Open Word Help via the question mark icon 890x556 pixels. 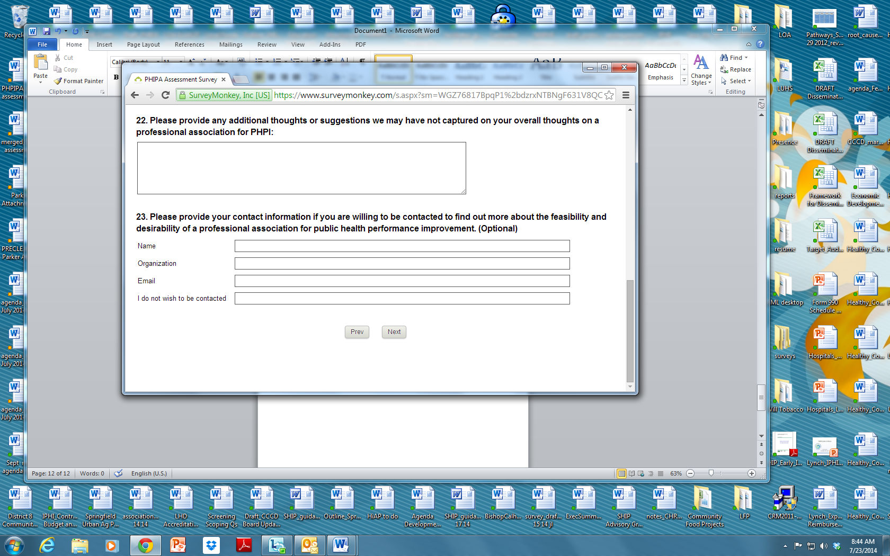[760, 44]
